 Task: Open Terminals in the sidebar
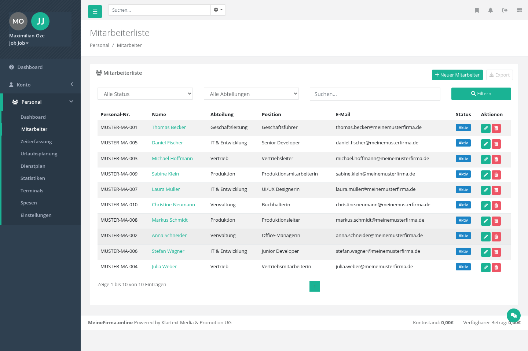32,191
